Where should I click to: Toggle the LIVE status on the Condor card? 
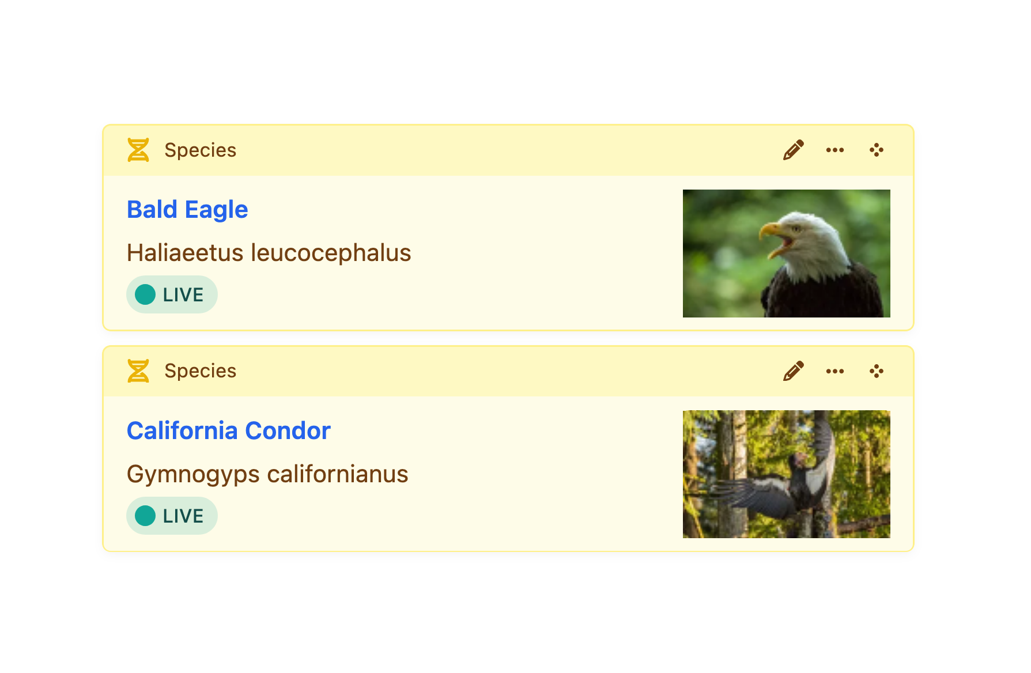coord(172,516)
